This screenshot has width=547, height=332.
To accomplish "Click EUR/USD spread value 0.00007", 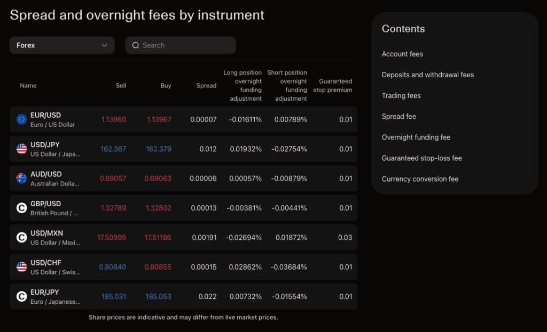I will [x=204, y=120].
